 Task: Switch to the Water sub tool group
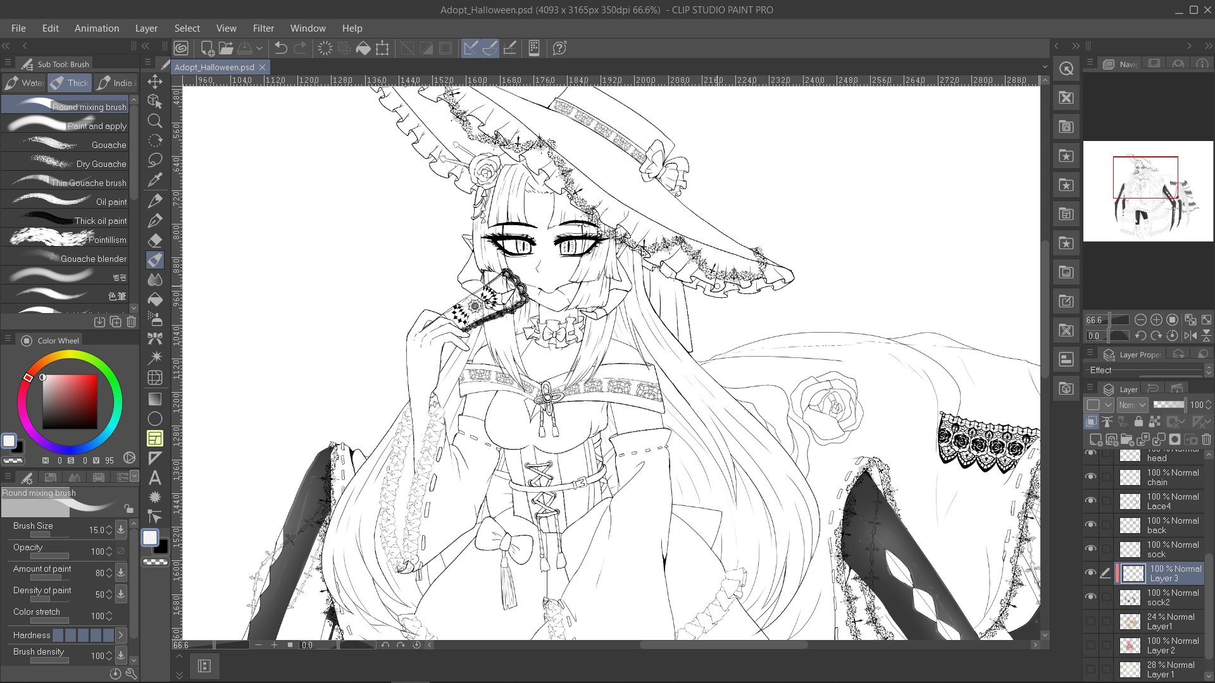tap(24, 83)
